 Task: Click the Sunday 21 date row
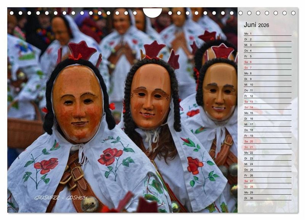point(267,147)
